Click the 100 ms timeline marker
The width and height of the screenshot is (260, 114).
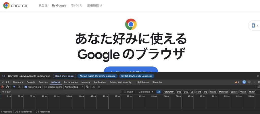click(238, 96)
